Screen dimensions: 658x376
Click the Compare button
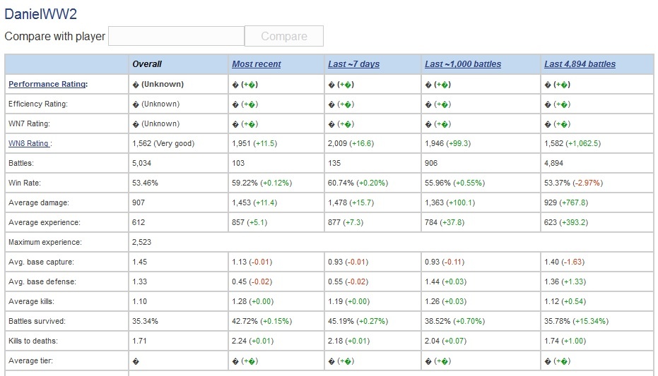coord(283,36)
